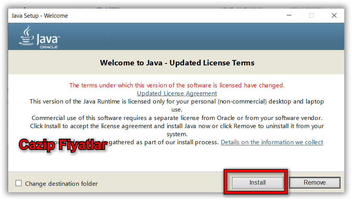Minimize the Java Setup window
The width and height of the screenshot is (352, 200).
pos(289,15)
